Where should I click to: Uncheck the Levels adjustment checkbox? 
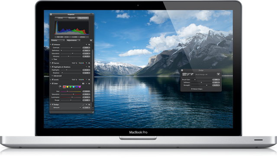click(53, 79)
